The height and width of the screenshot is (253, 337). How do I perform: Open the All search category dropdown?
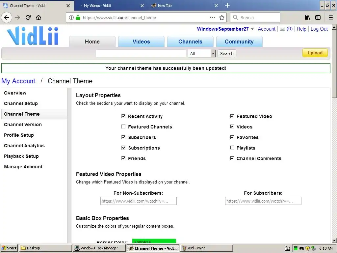coord(202,53)
